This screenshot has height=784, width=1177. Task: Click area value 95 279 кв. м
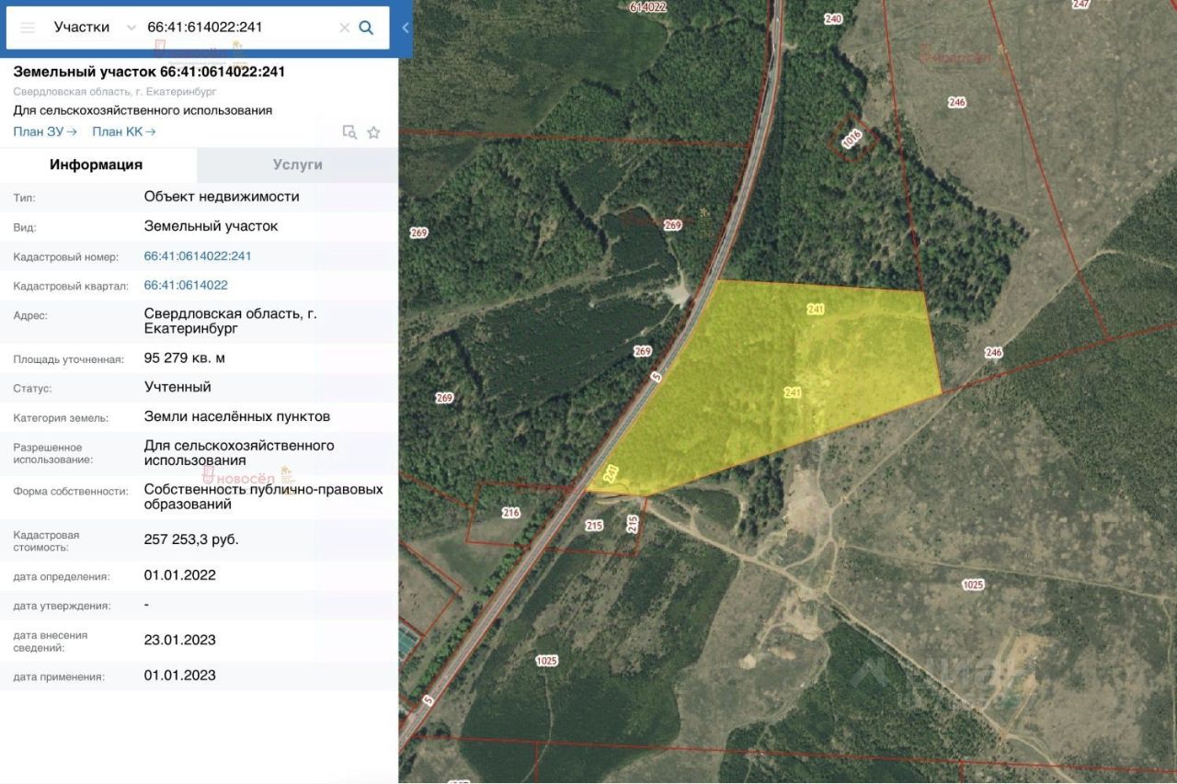tap(185, 358)
